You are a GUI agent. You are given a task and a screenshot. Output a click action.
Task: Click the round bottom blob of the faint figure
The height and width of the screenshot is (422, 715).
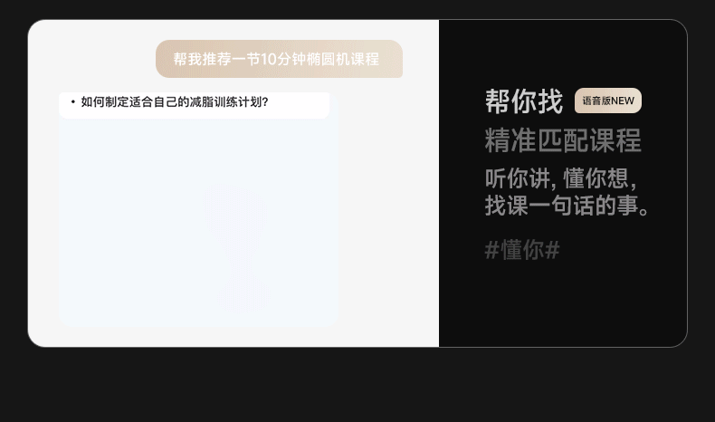pyautogui.click(x=246, y=294)
